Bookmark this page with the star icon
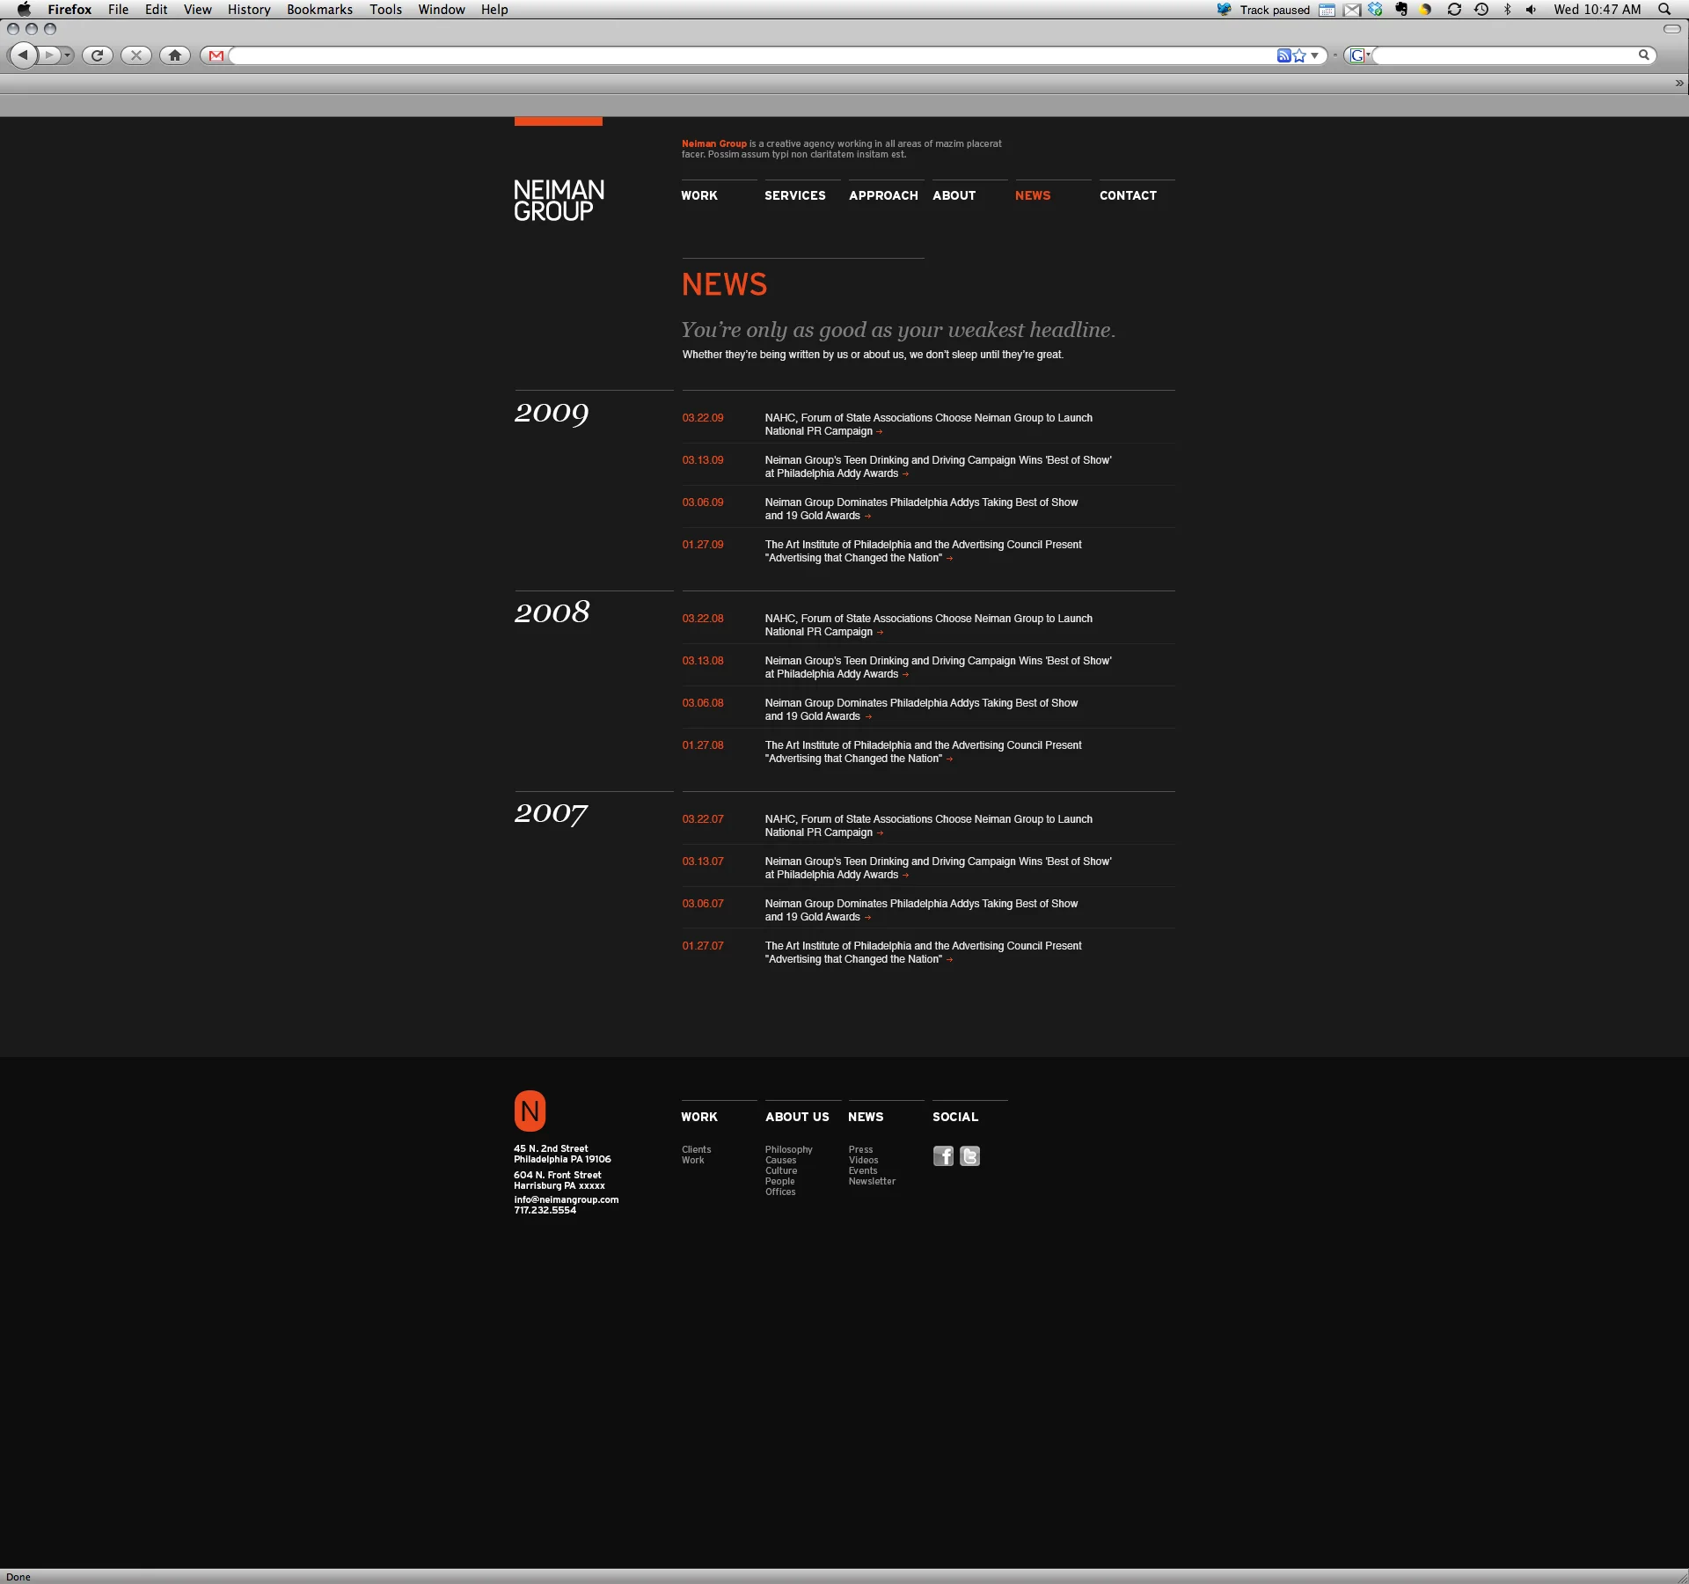1689x1584 pixels. (x=1299, y=55)
